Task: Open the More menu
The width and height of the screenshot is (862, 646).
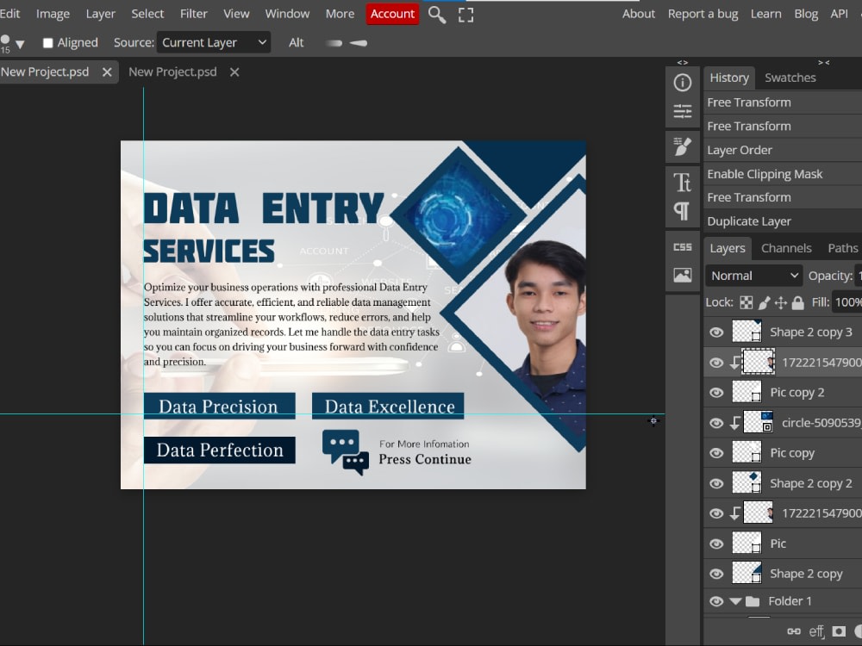Action: point(340,14)
